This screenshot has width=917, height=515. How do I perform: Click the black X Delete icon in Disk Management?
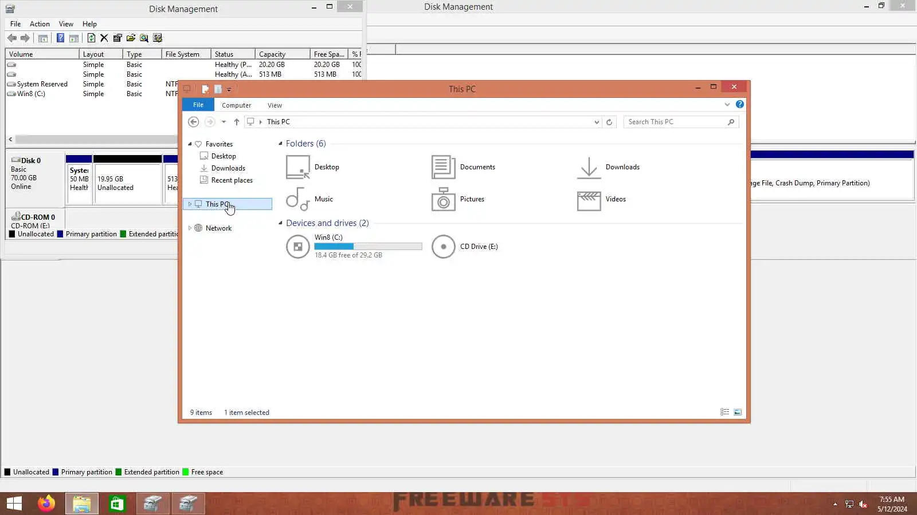[104, 38]
